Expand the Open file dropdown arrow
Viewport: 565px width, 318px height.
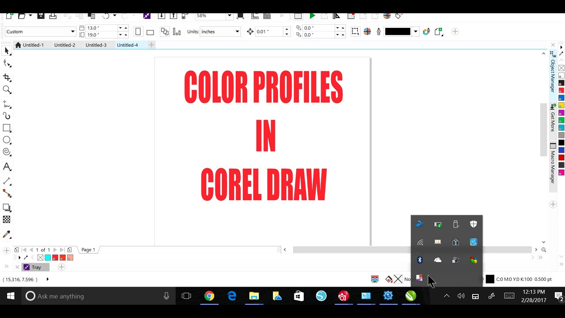(x=30, y=16)
